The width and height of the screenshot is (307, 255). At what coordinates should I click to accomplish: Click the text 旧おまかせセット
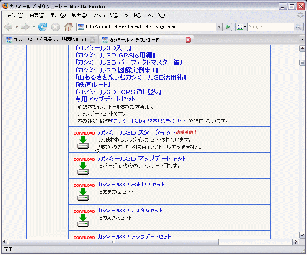(x=115, y=192)
